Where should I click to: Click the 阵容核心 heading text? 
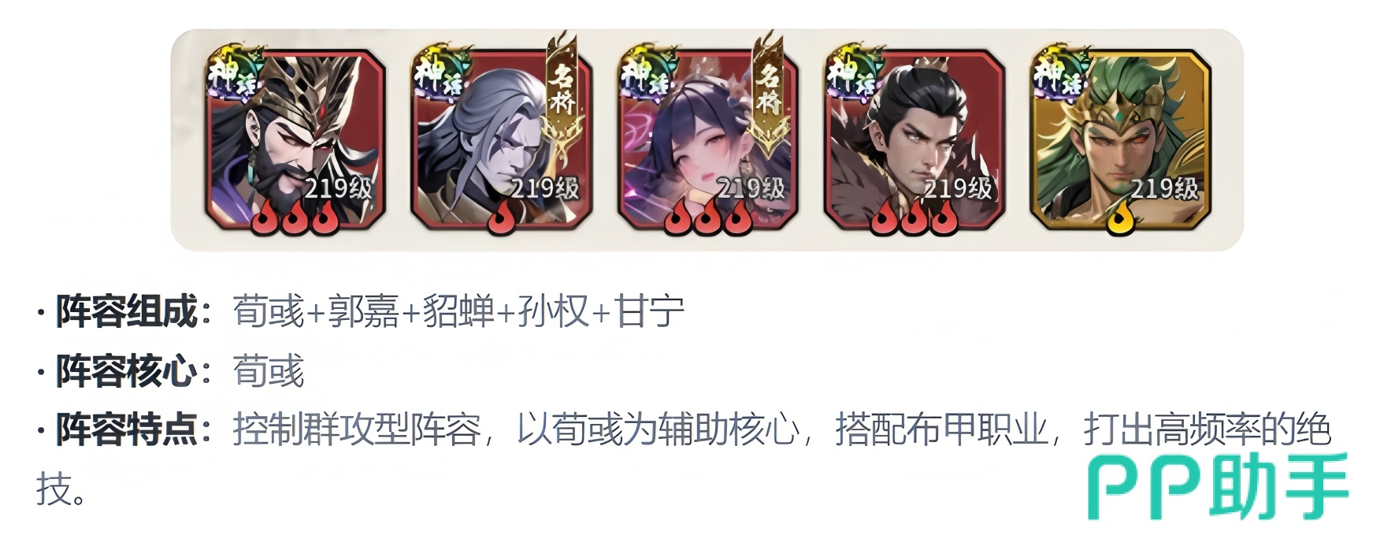click(126, 371)
